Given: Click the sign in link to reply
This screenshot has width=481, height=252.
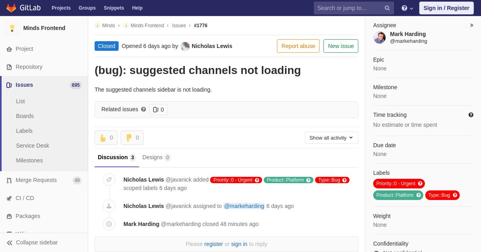Looking at the screenshot, I should point(239,244).
